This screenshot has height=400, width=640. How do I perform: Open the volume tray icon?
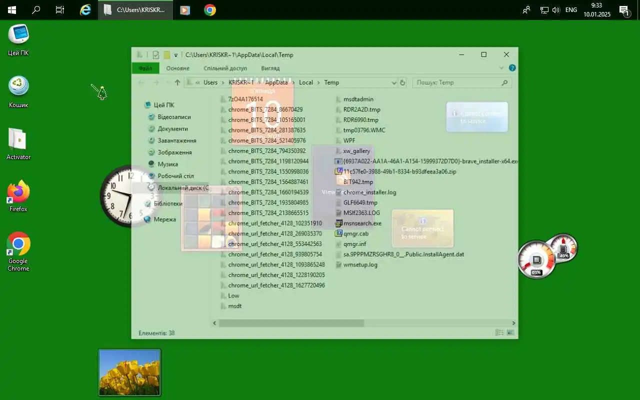coord(556,10)
